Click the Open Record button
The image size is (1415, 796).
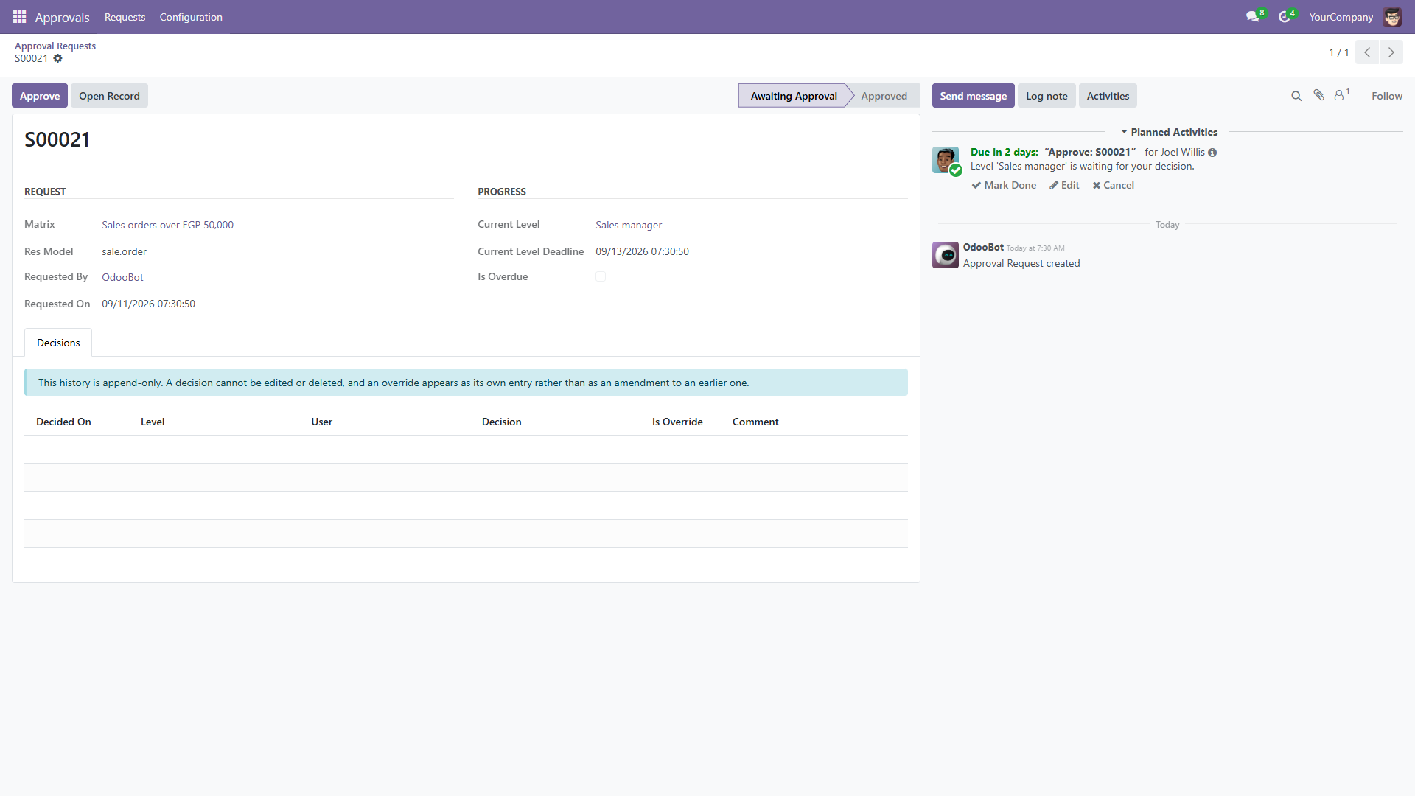pos(109,96)
